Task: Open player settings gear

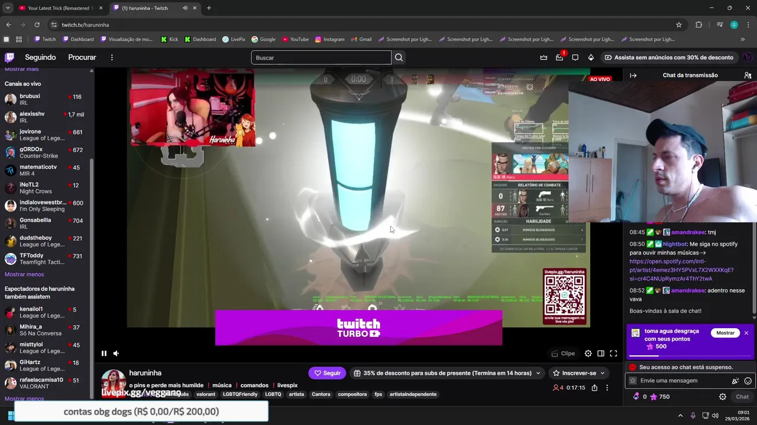Action: point(588,354)
